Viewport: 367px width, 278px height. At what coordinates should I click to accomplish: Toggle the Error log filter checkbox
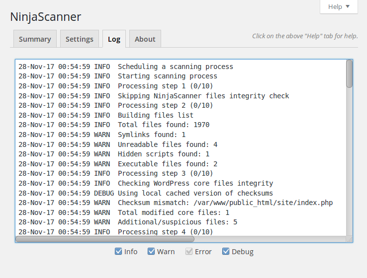[189, 252]
